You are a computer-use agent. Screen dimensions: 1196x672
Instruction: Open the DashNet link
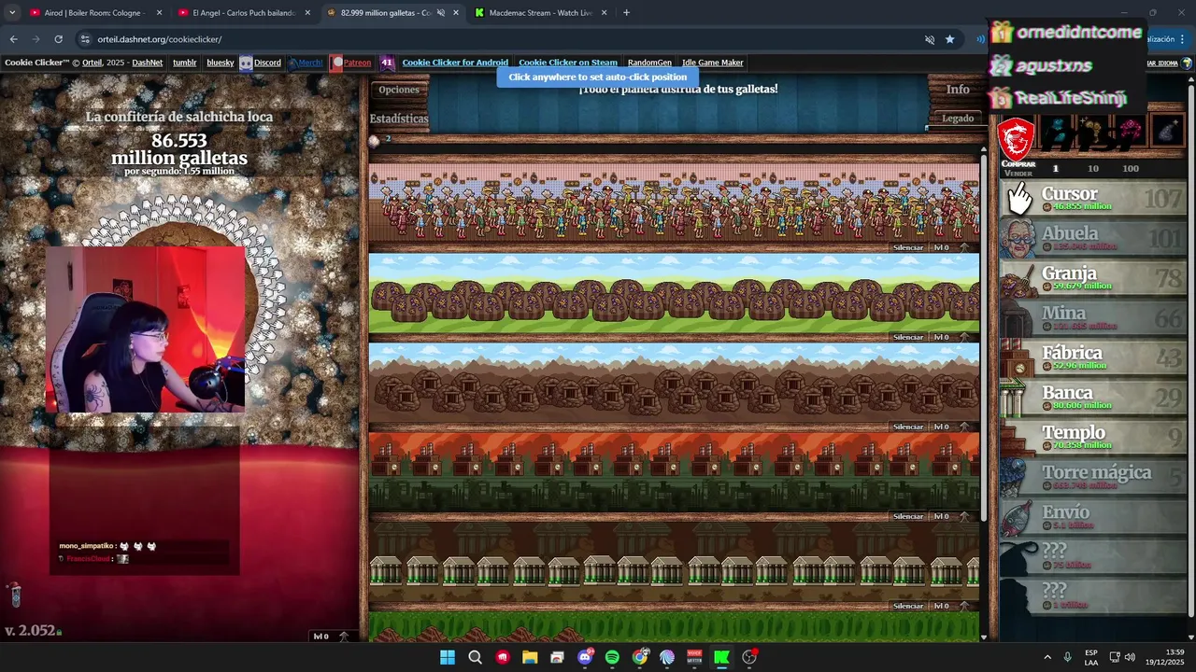[147, 63]
